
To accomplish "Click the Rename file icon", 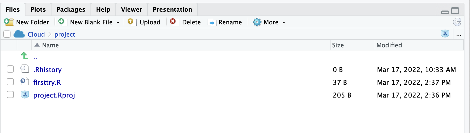I will pyautogui.click(x=212, y=22).
